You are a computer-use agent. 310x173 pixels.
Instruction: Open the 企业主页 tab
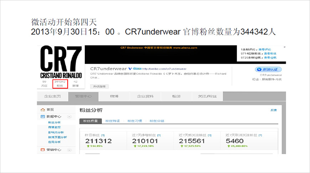click(x=52, y=96)
